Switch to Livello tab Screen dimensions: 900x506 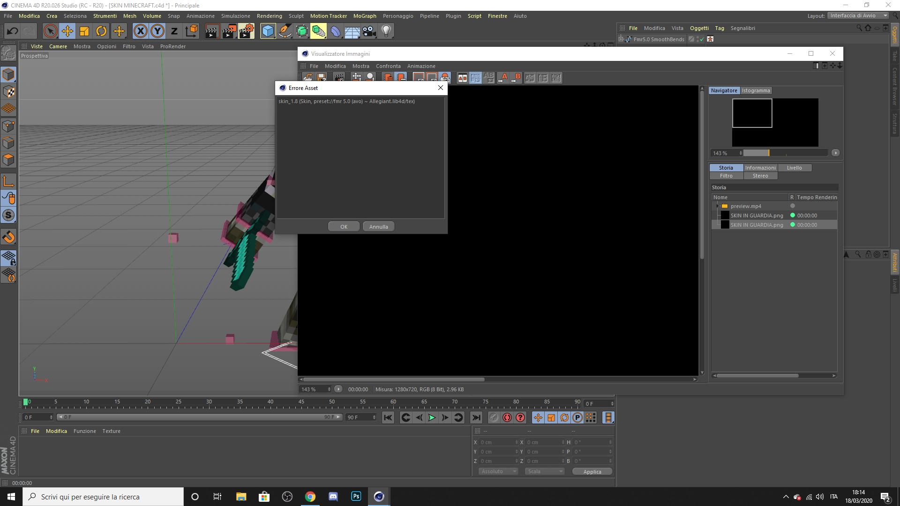(794, 168)
